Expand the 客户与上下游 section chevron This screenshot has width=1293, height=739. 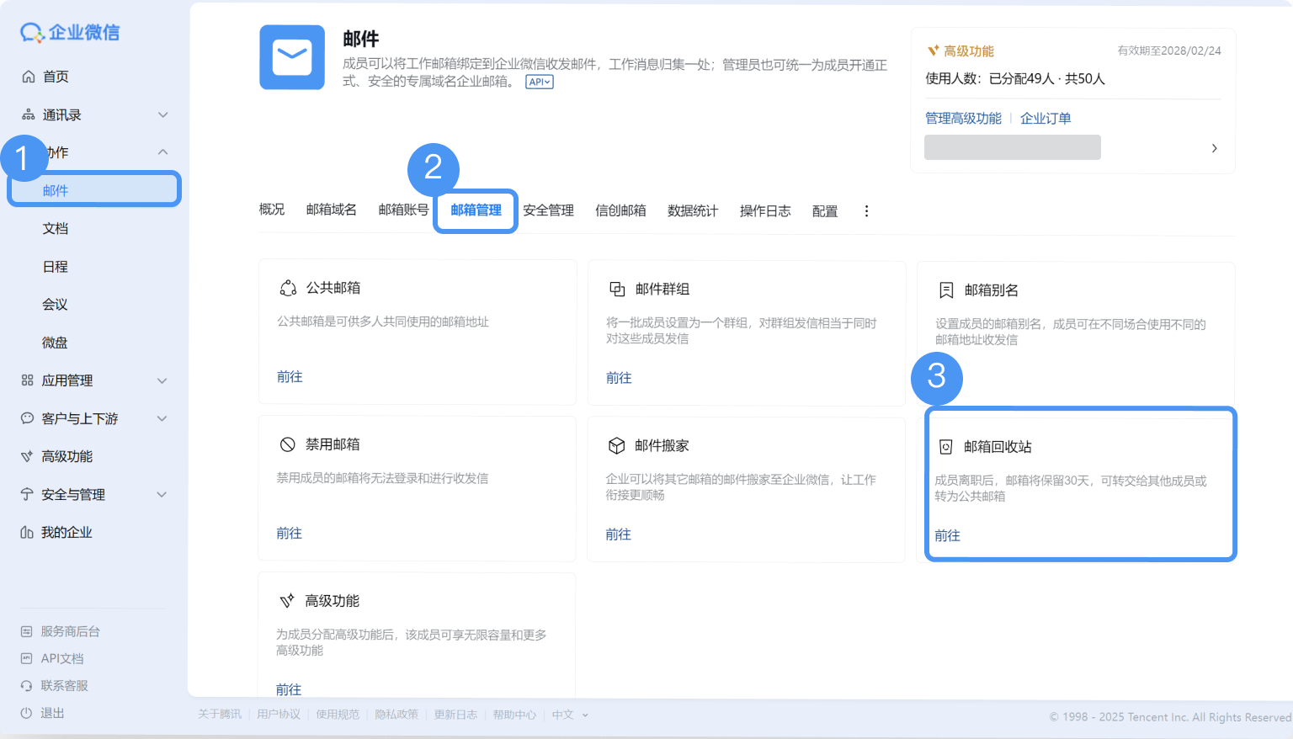point(162,418)
